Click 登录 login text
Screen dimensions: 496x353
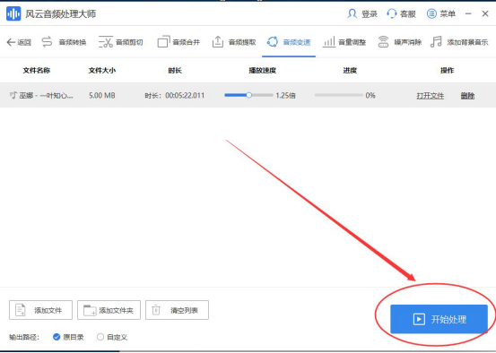click(370, 14)
